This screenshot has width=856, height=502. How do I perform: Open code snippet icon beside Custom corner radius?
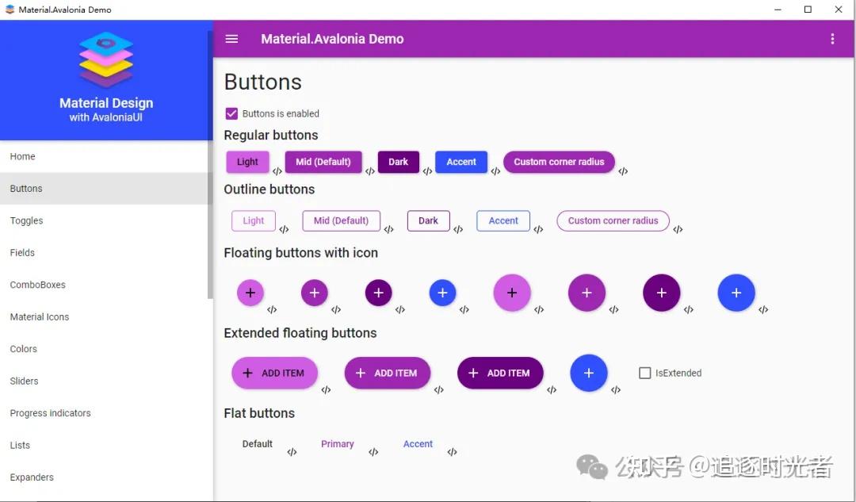pos(624,170)
